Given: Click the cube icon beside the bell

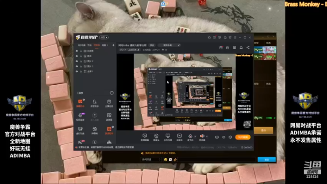Looking at the screenshot, I should click(234, 47).
